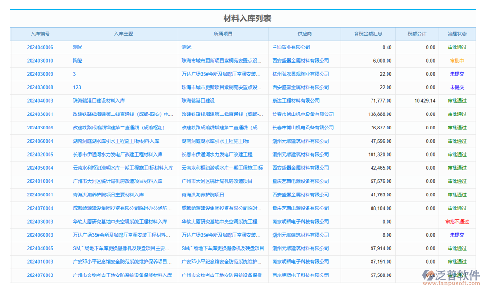Click the 10,429.14 tax amount cell
Viewport: 485px width, 291px height.
[424, 101]
